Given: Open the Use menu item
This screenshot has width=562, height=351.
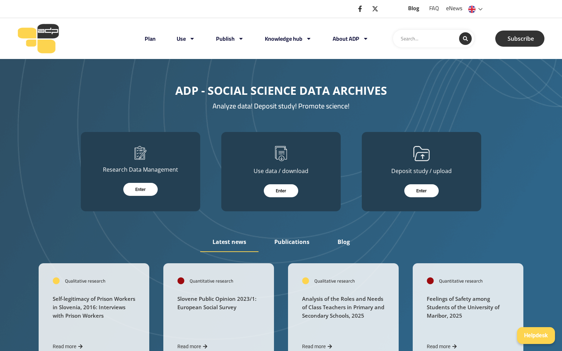Looking at the screenshot, I should [181, 39].
